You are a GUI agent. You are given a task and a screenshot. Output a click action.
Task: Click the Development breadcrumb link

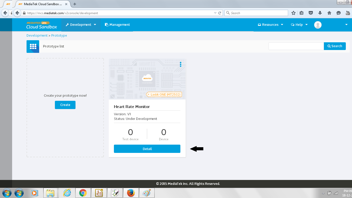click(37, 36)
